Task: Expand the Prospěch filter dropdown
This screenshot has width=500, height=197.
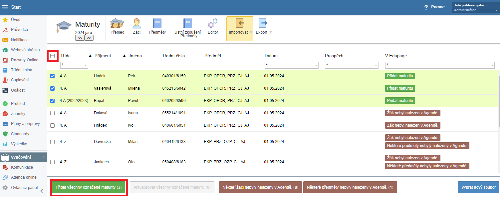Action: point(352,65)
